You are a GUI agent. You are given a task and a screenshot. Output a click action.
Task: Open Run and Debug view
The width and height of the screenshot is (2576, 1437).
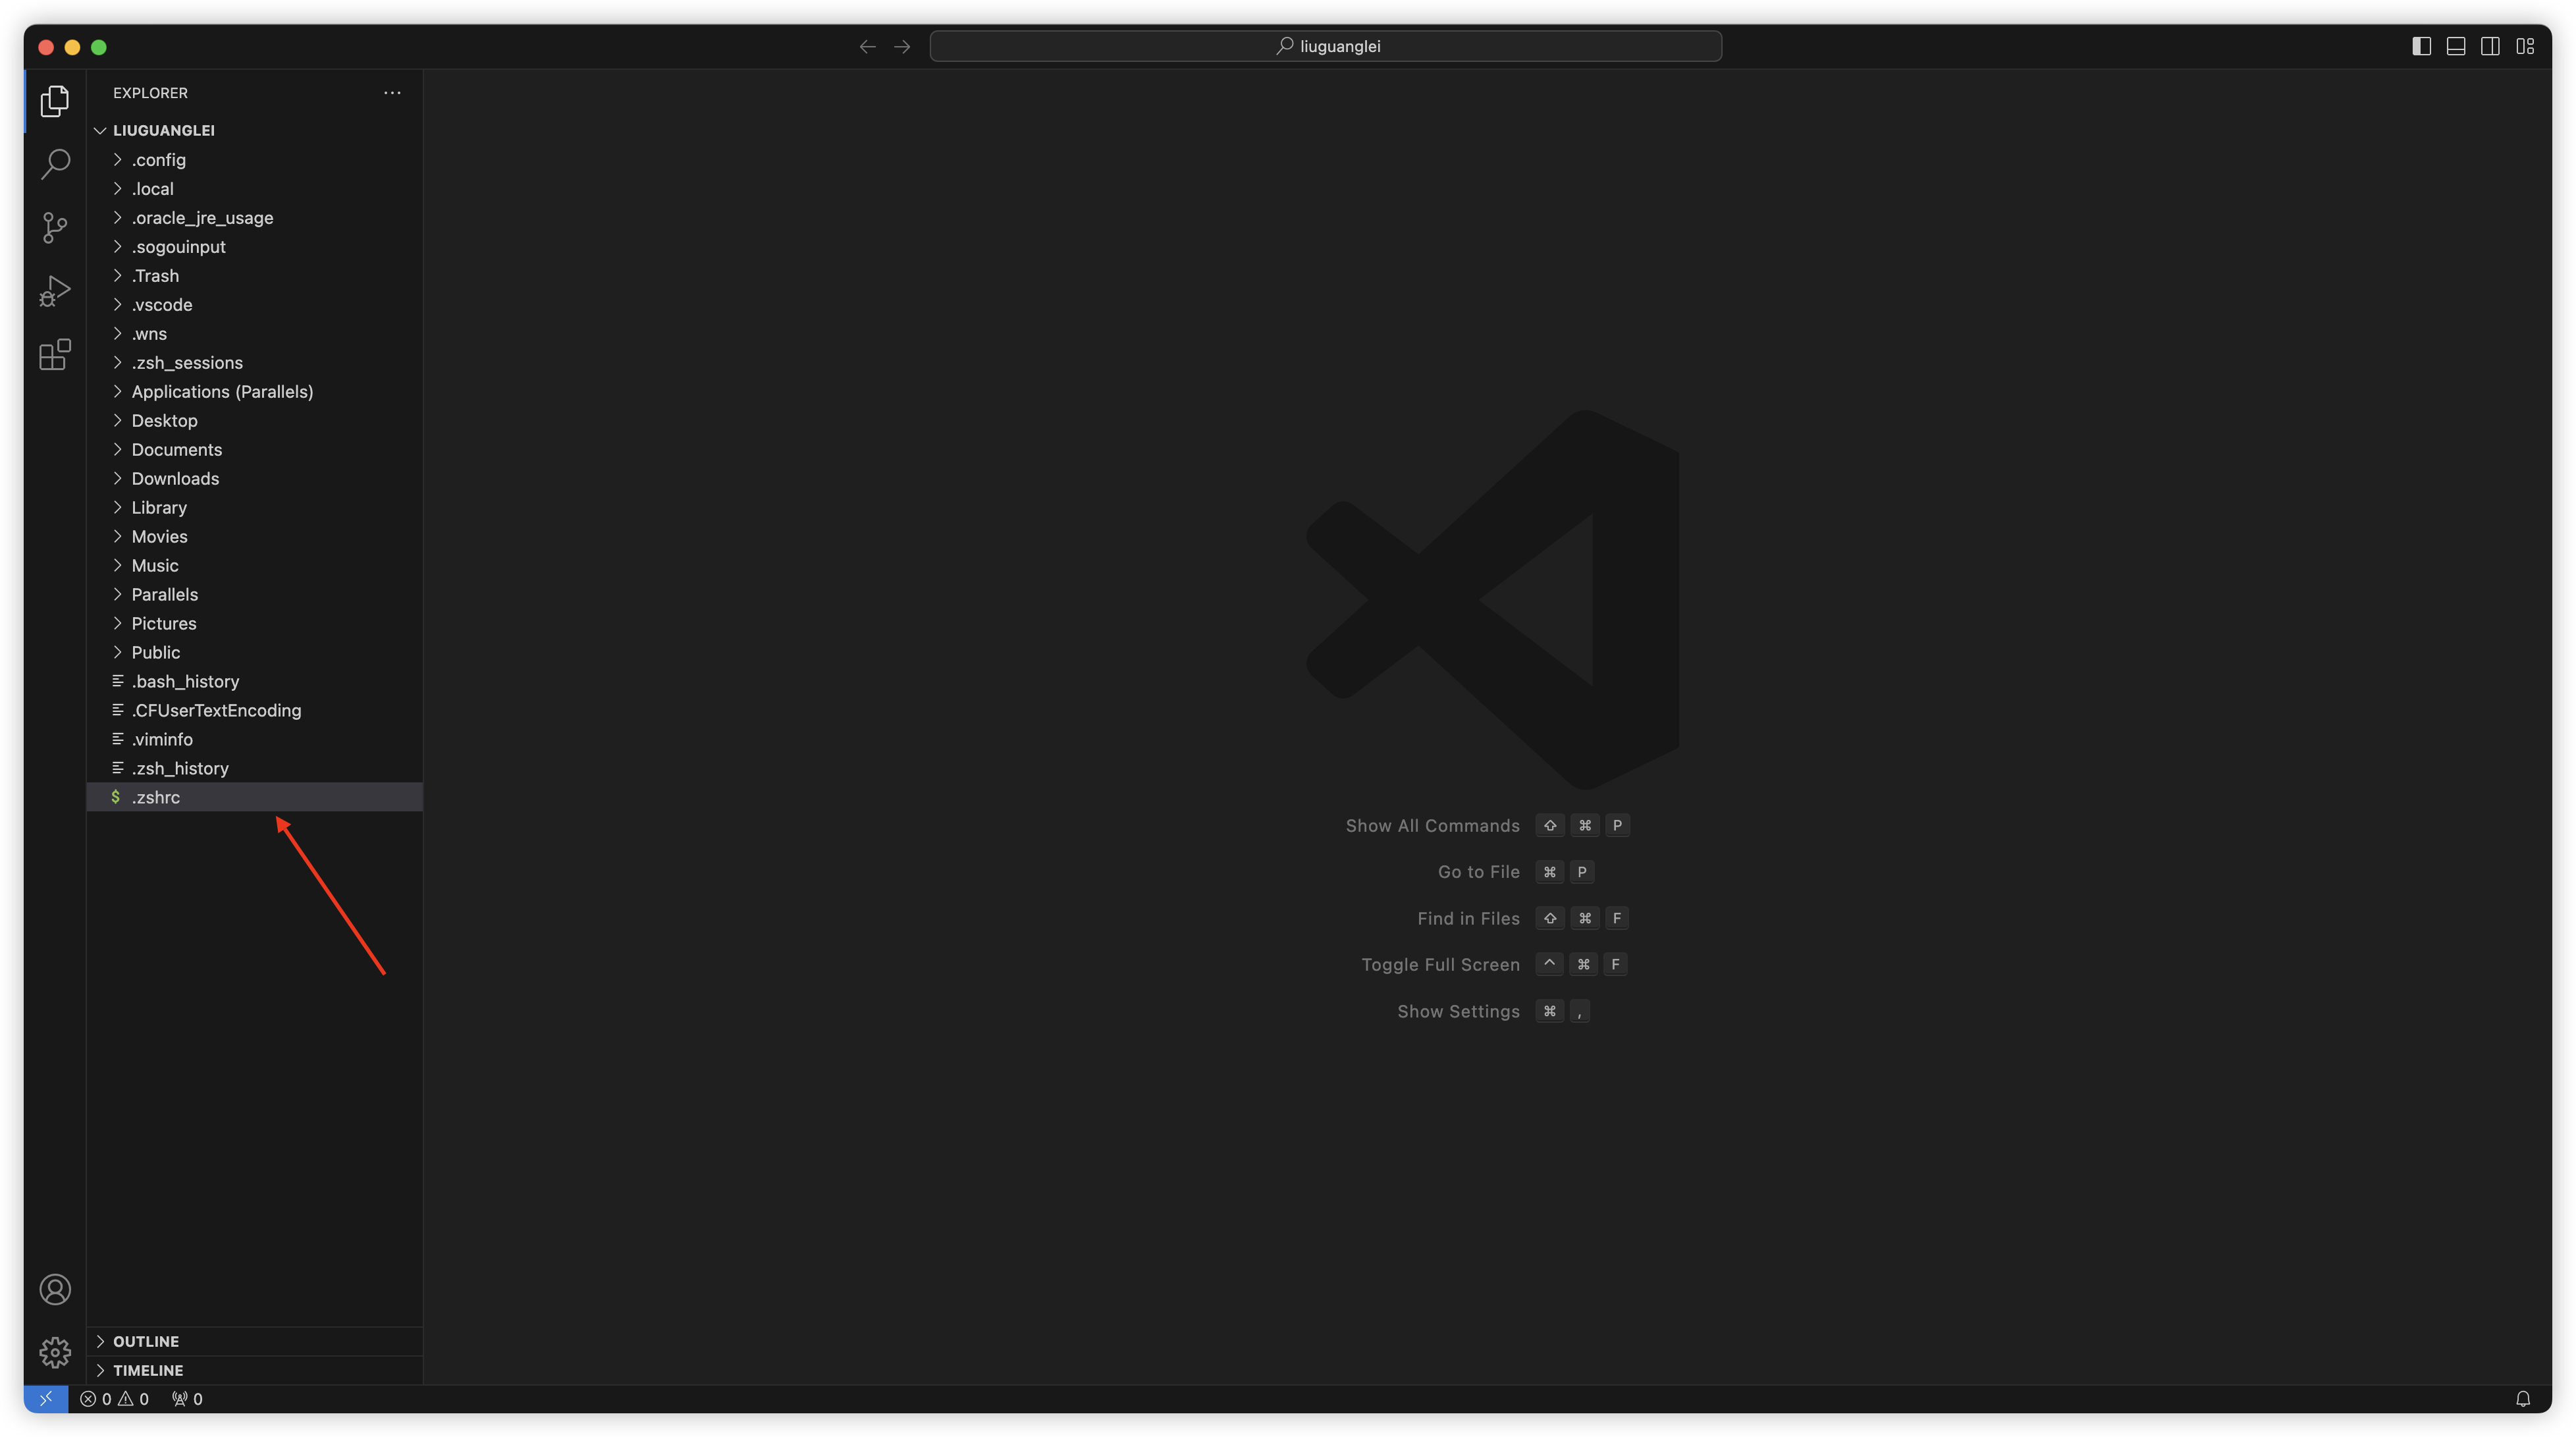coord(55,291)
